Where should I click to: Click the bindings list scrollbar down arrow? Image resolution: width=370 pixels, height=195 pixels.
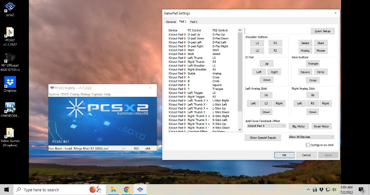pos(240,129)
